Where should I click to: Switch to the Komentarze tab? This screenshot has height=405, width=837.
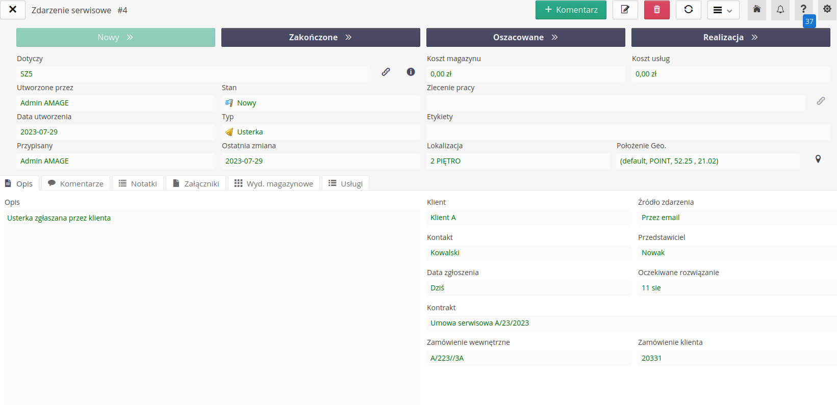tap(75, 183)
